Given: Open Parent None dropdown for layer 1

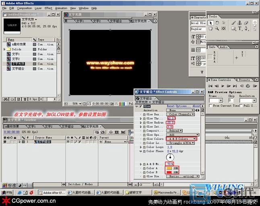Looking at the screenshot, I should (115, 142).
